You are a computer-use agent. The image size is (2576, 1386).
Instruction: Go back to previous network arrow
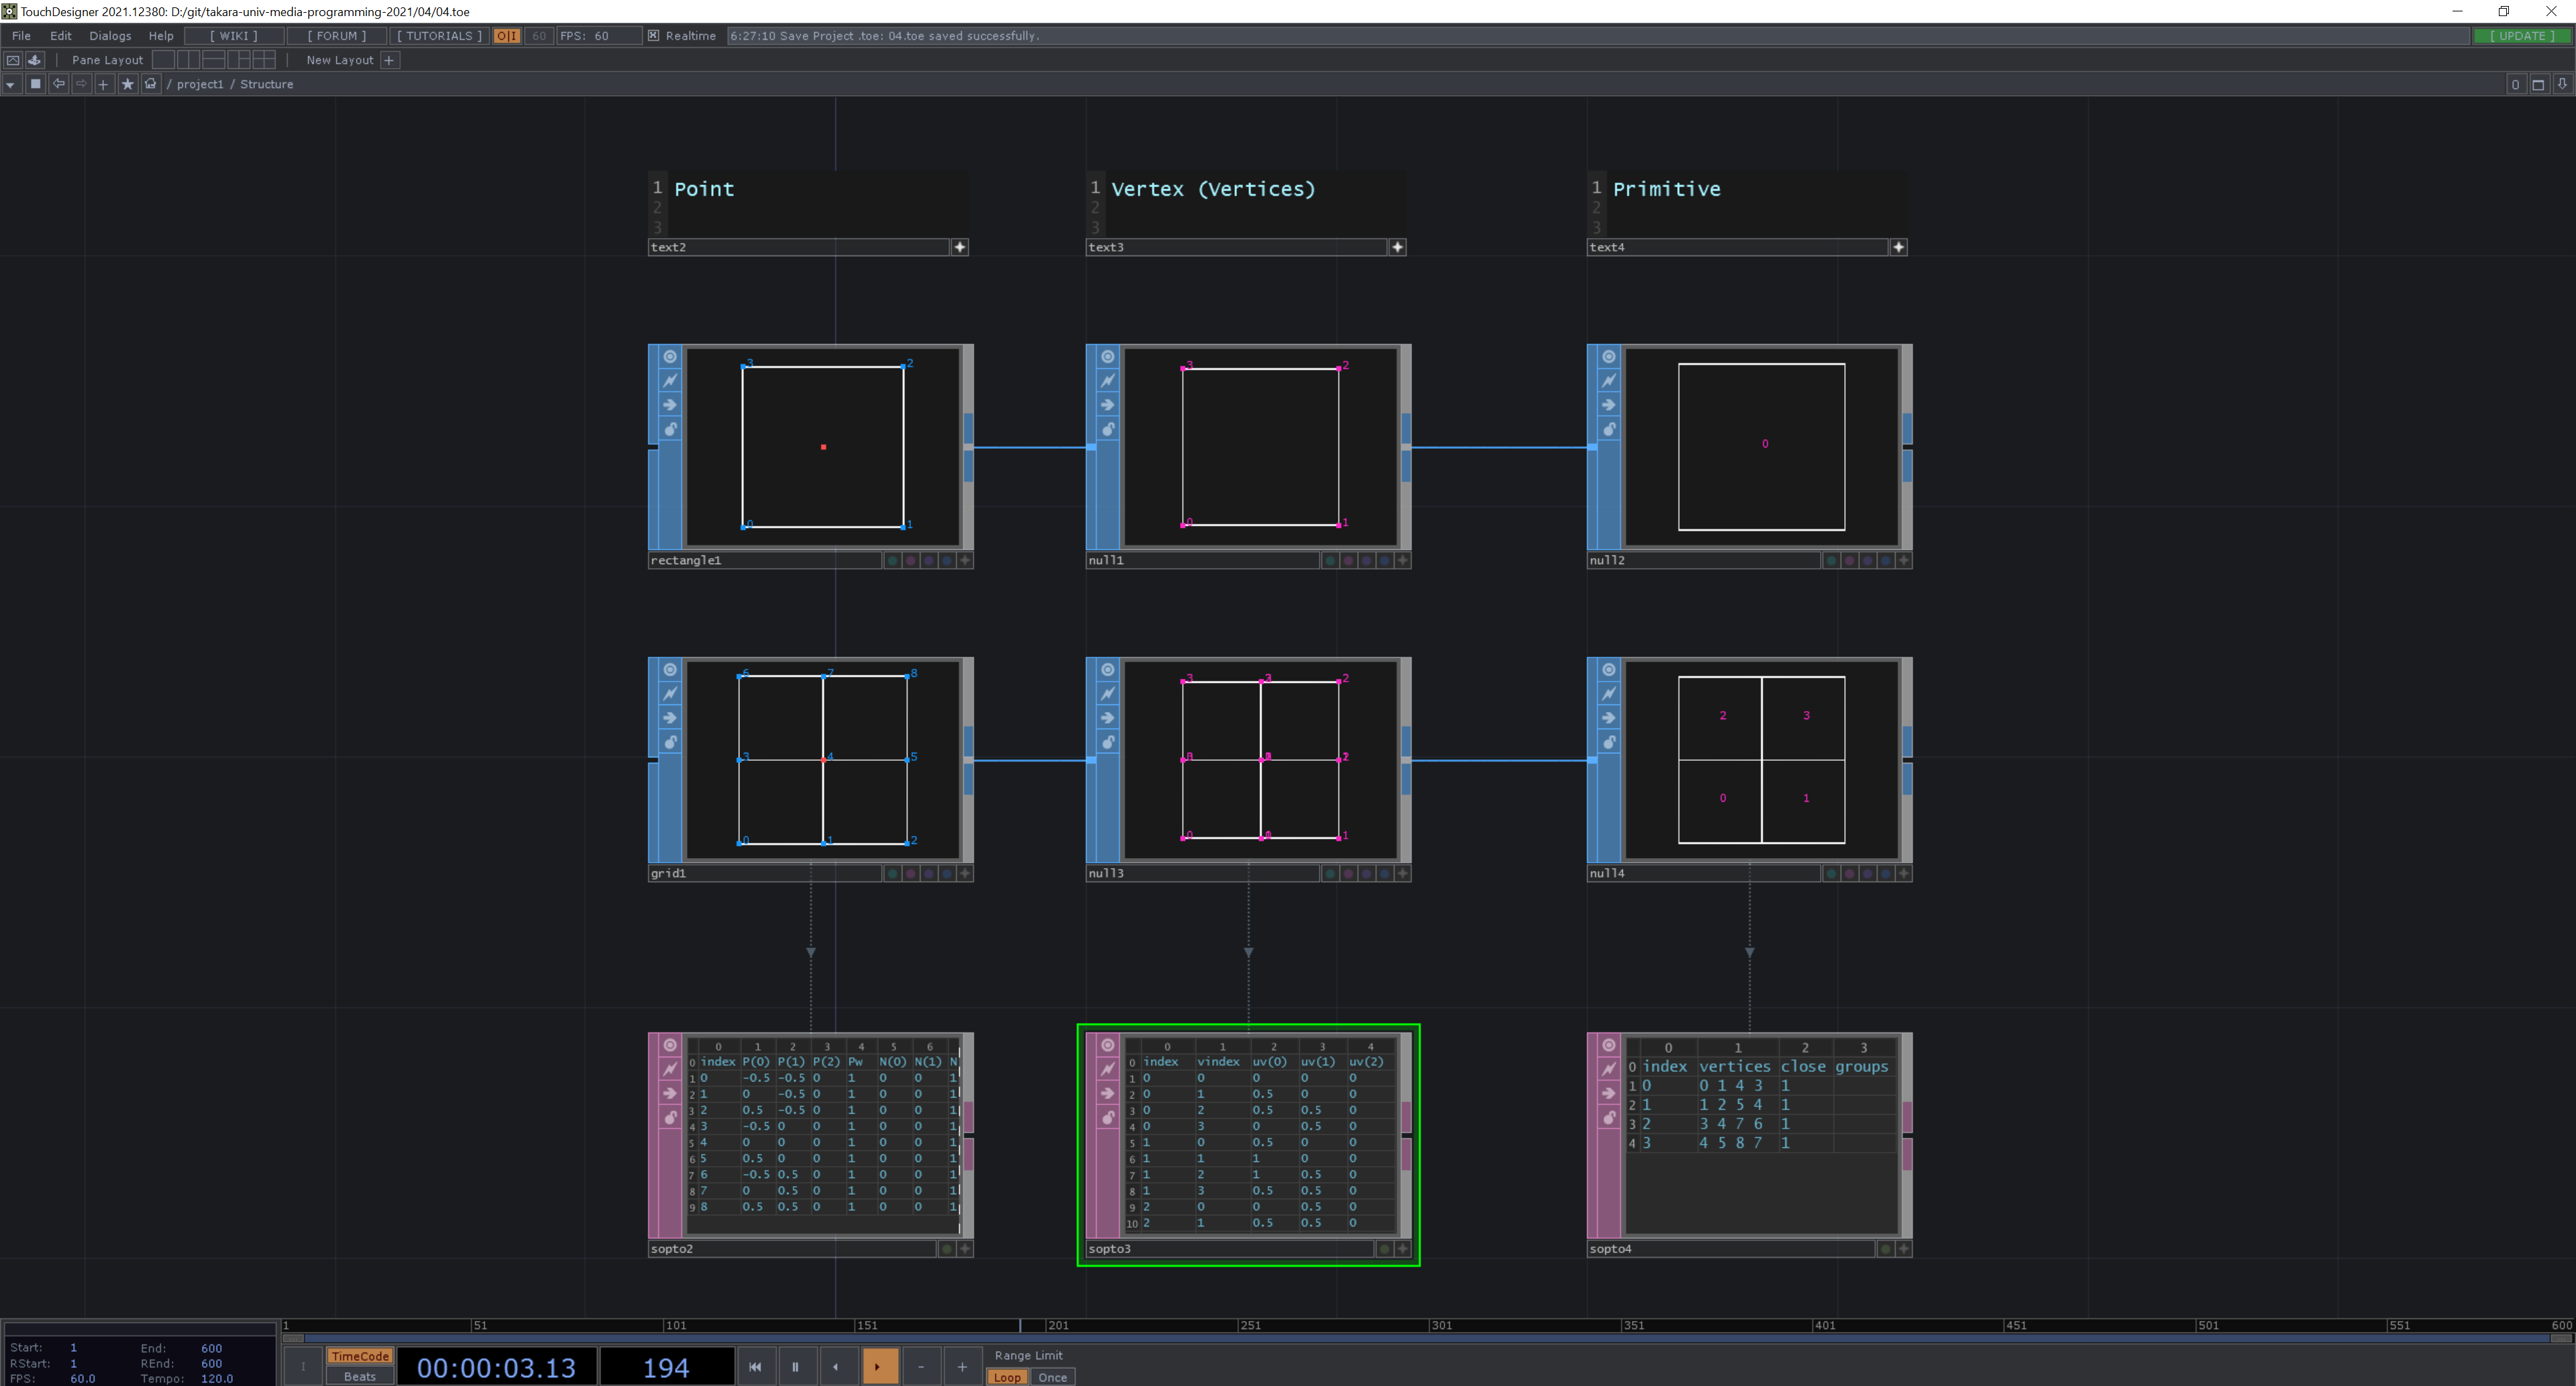point(59,84)
